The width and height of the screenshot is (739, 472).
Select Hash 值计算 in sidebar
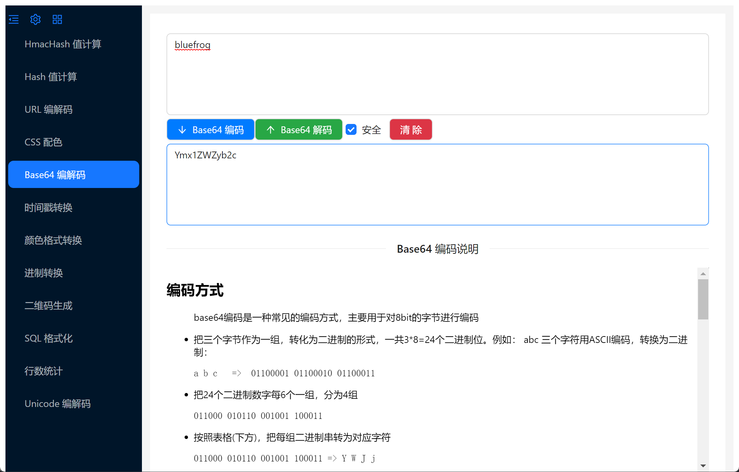51,77
